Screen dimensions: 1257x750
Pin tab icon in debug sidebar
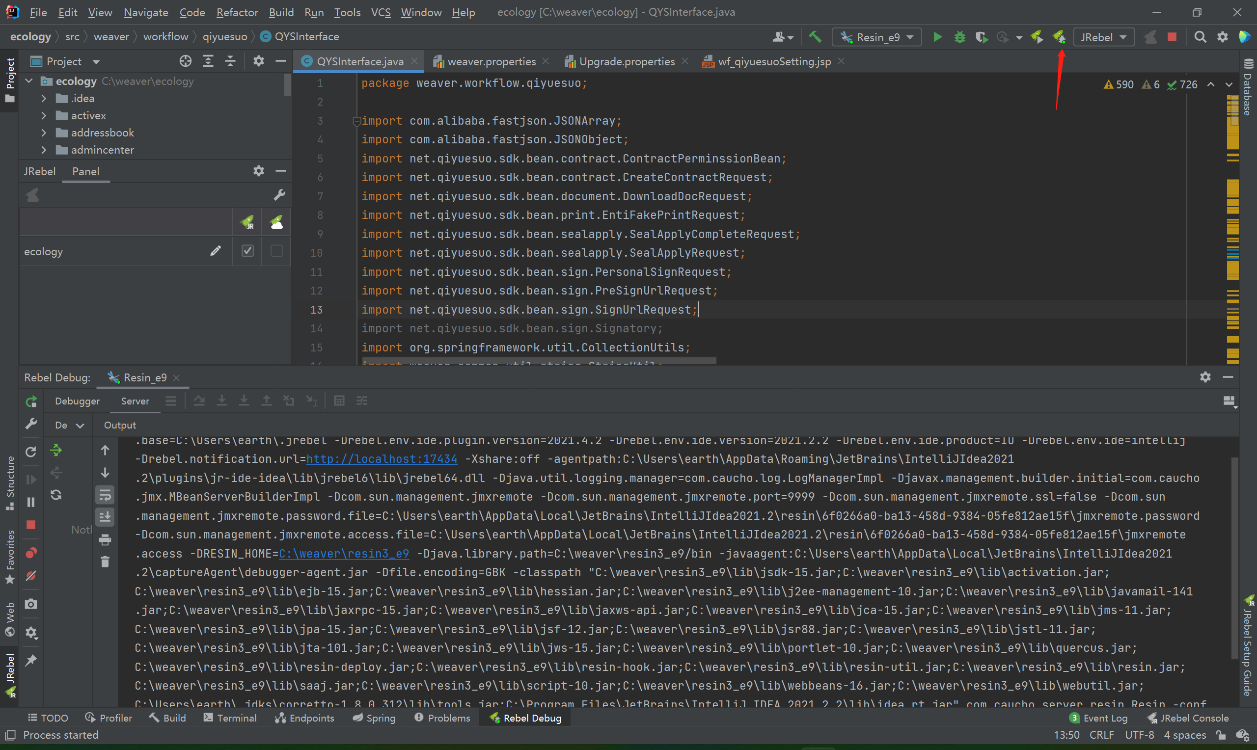pos(31,660)
